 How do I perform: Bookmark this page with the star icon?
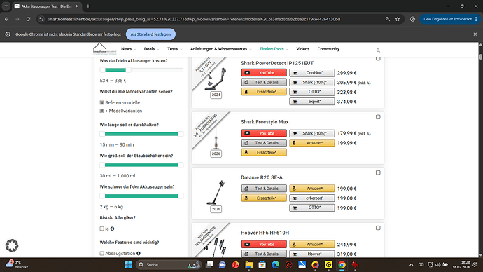point(398,19)
